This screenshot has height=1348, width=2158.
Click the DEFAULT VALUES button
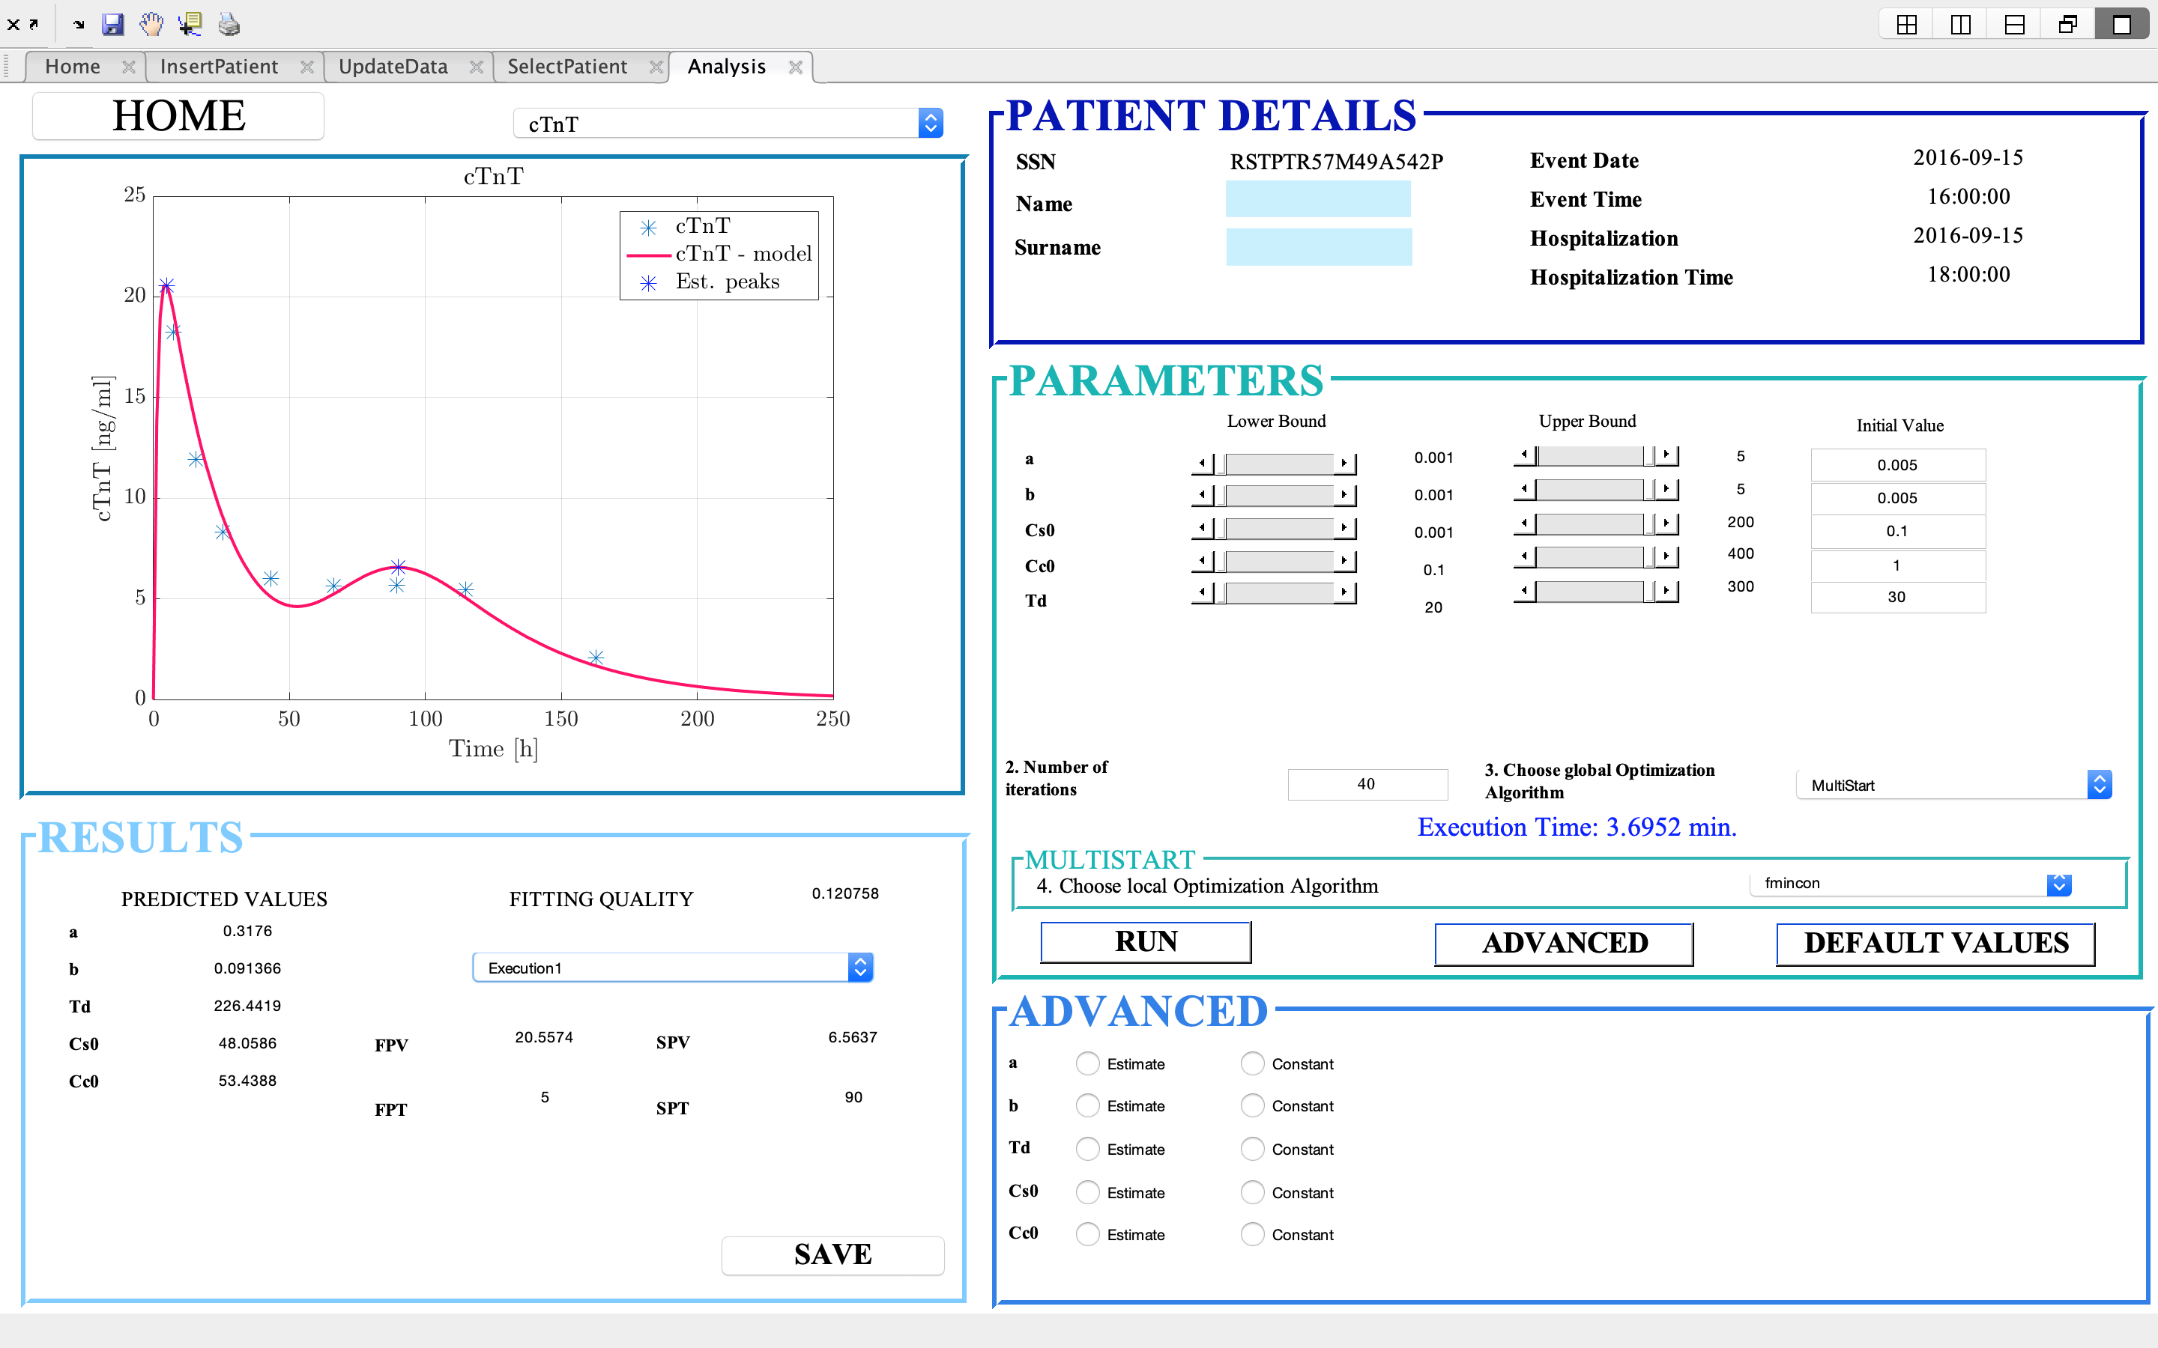1936,944
